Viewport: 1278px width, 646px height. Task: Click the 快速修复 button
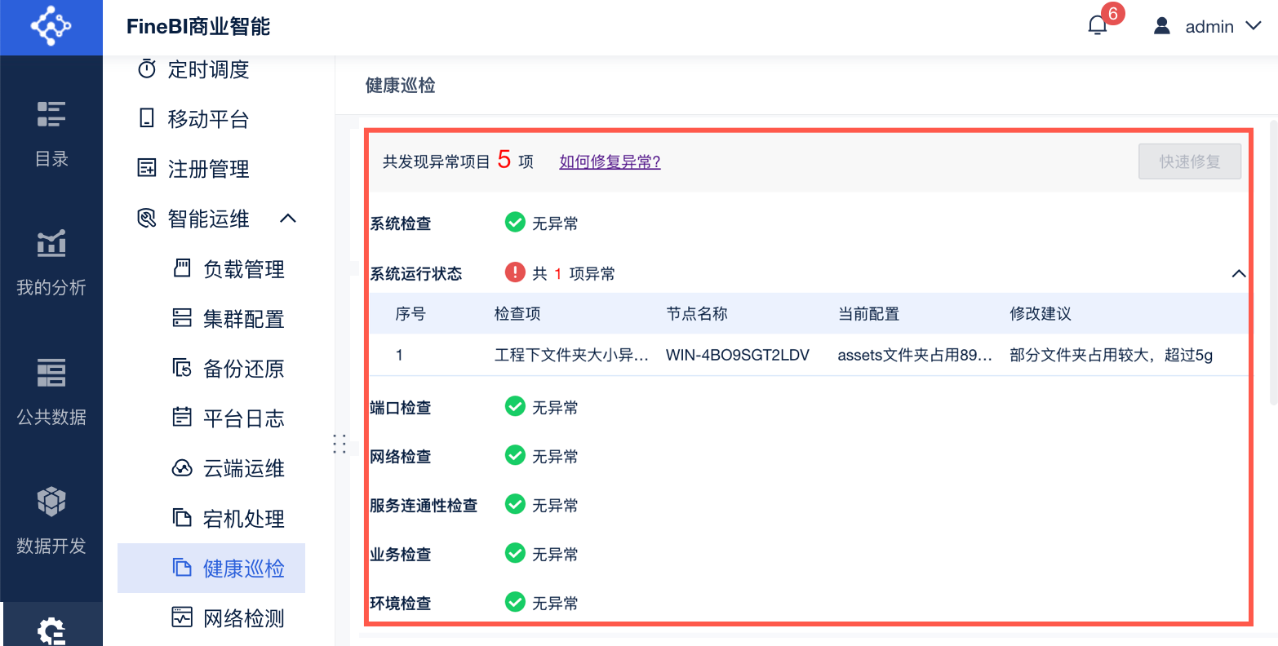1190,161
